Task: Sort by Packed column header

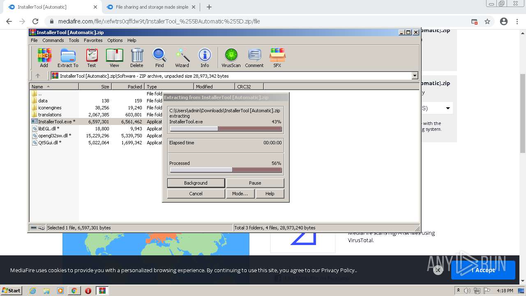Action: pos(128,87)
